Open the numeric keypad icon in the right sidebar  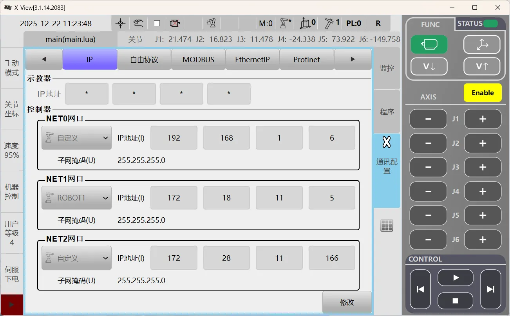(387, 225)
